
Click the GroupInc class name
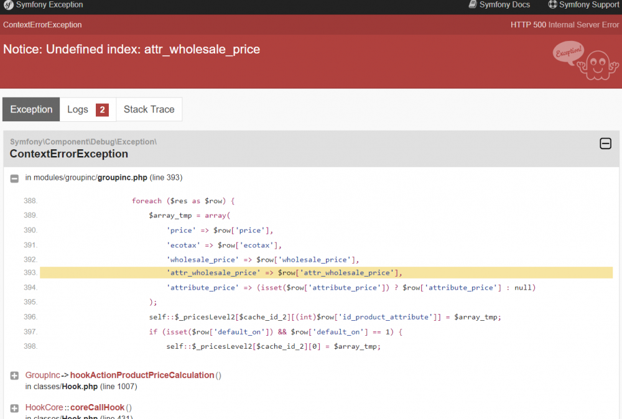point(42,375)
